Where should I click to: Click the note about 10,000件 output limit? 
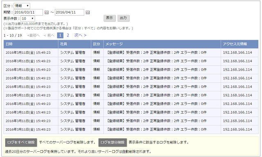coord(36,24)
